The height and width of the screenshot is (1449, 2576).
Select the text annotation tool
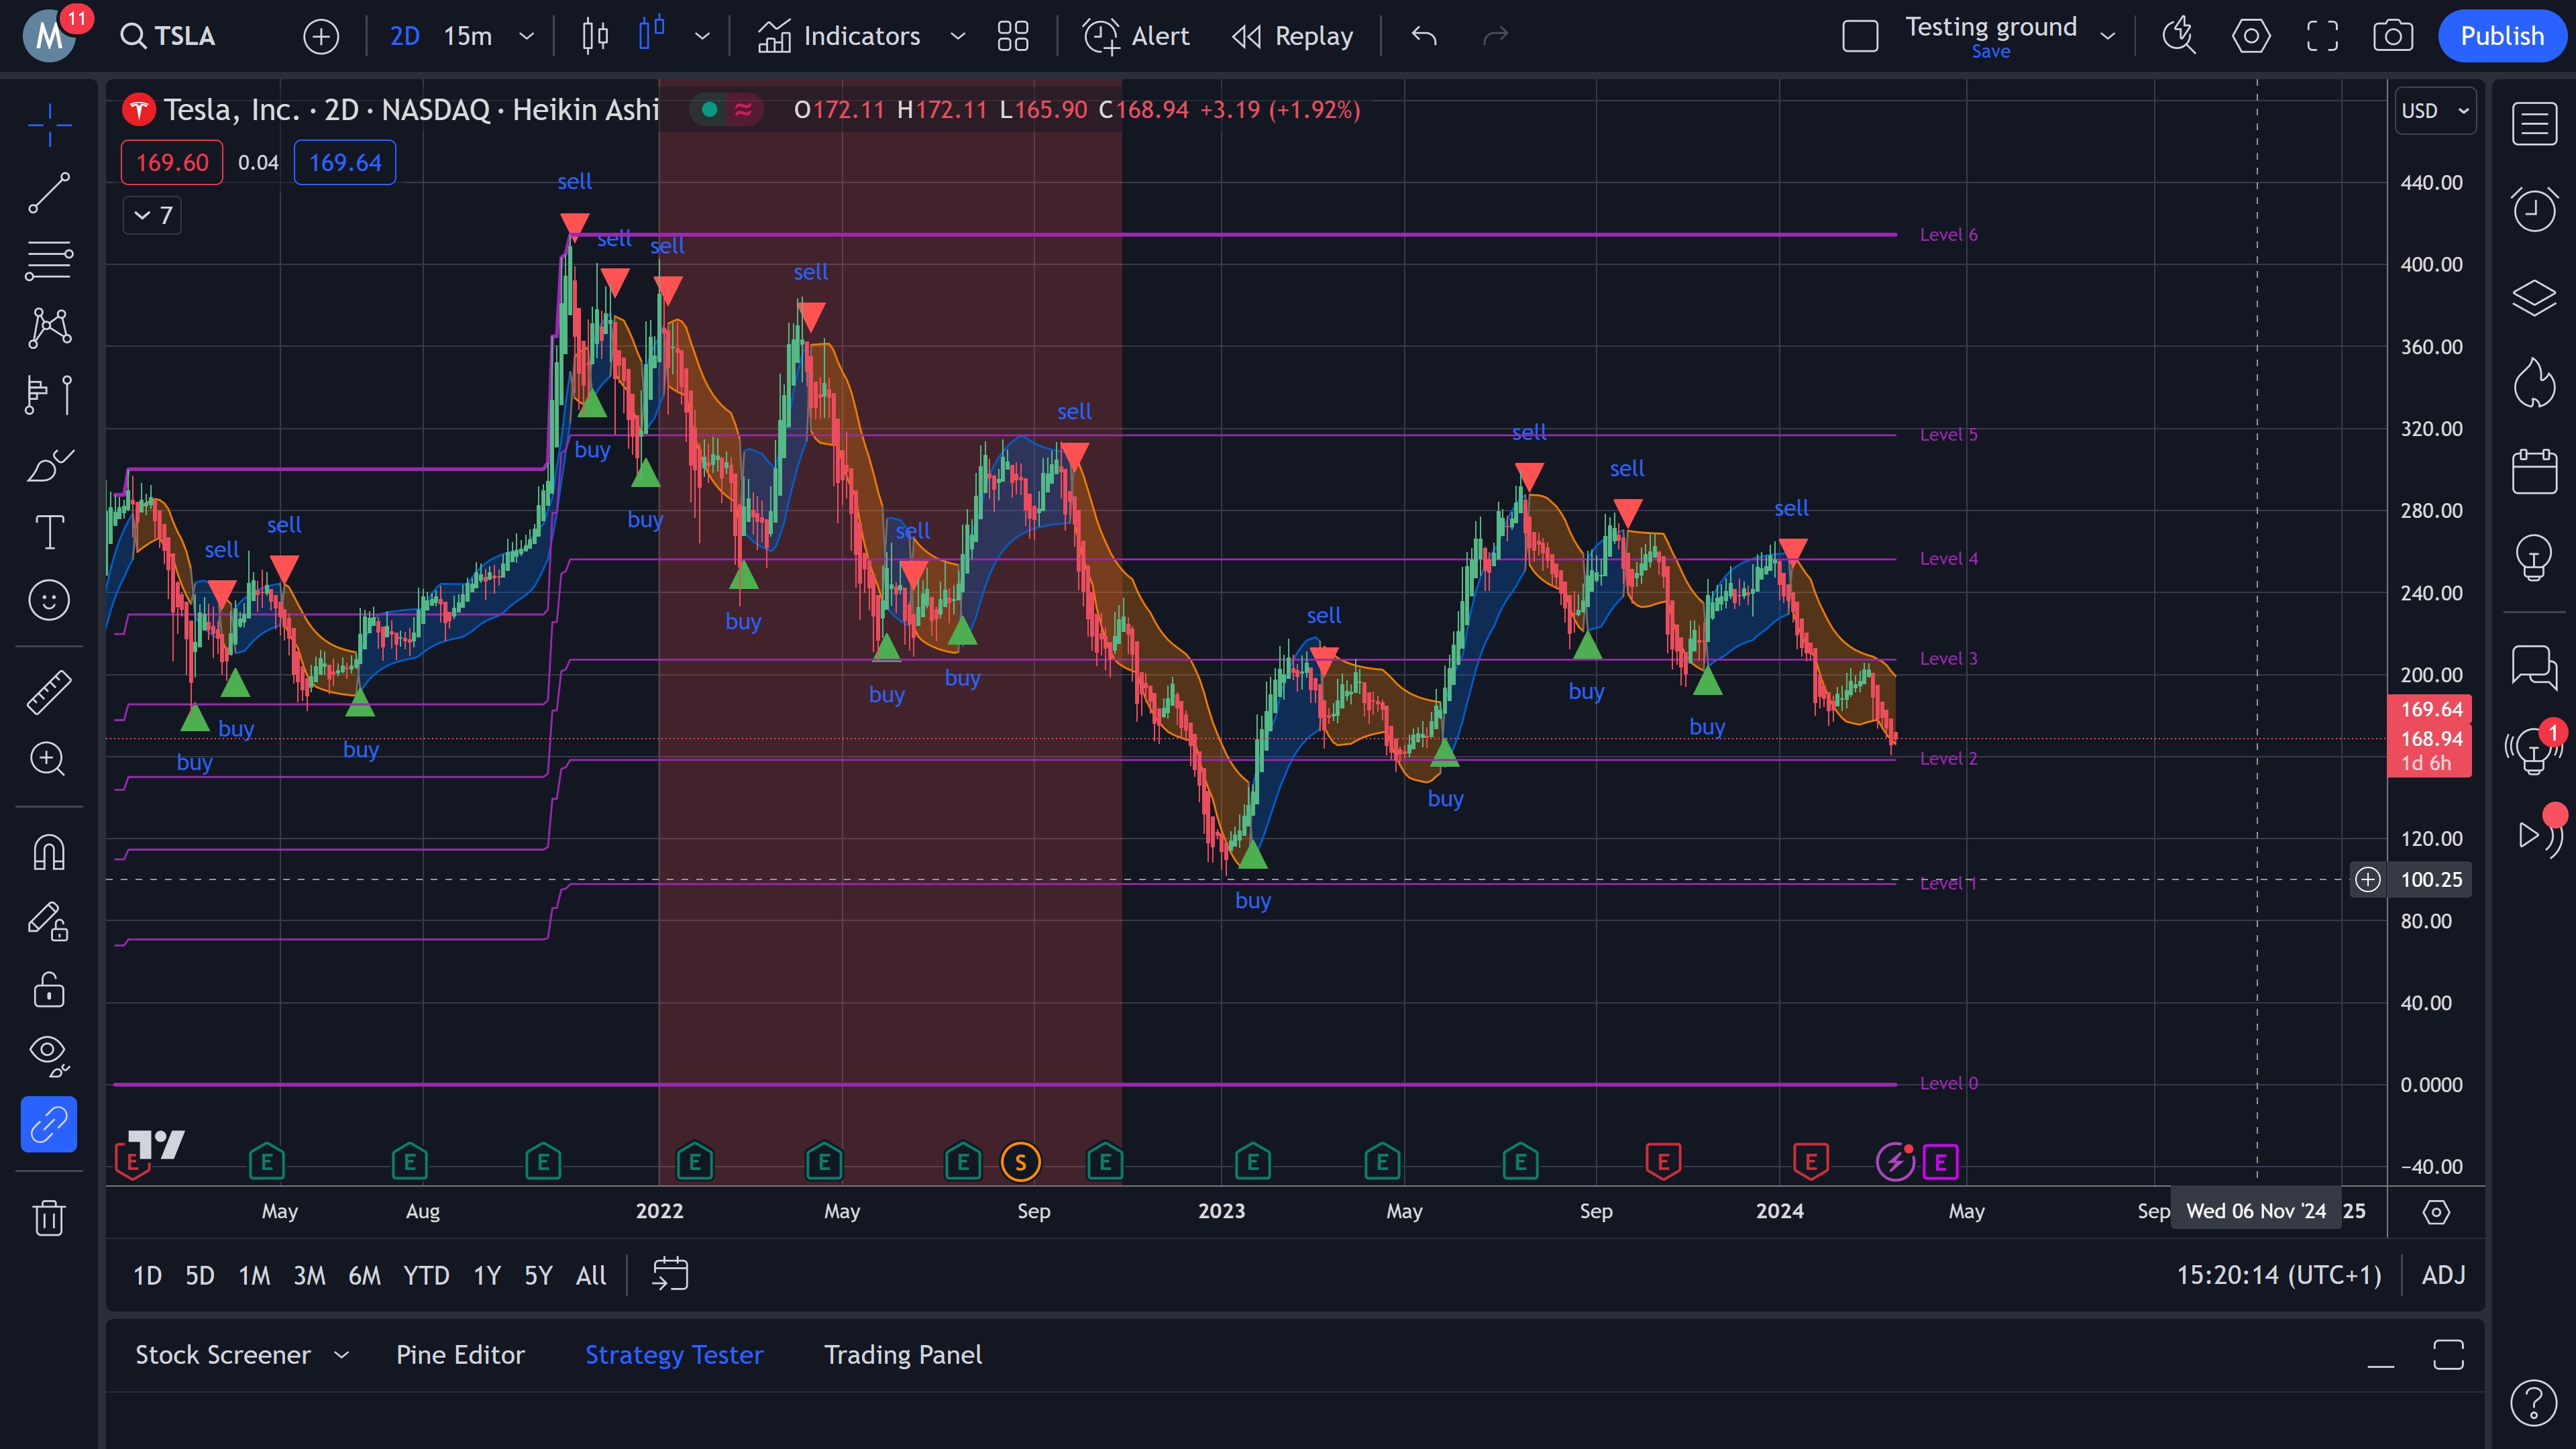[x=49, y=532]
